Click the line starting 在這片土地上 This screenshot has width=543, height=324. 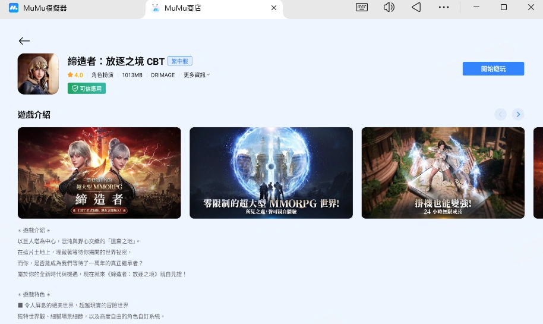(74, 252)
